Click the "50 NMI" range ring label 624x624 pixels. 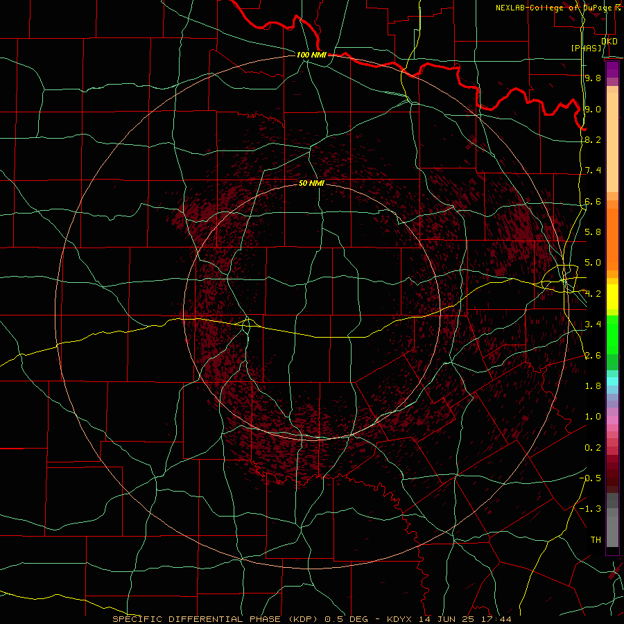pyautogui.click(x=311, y=183)
